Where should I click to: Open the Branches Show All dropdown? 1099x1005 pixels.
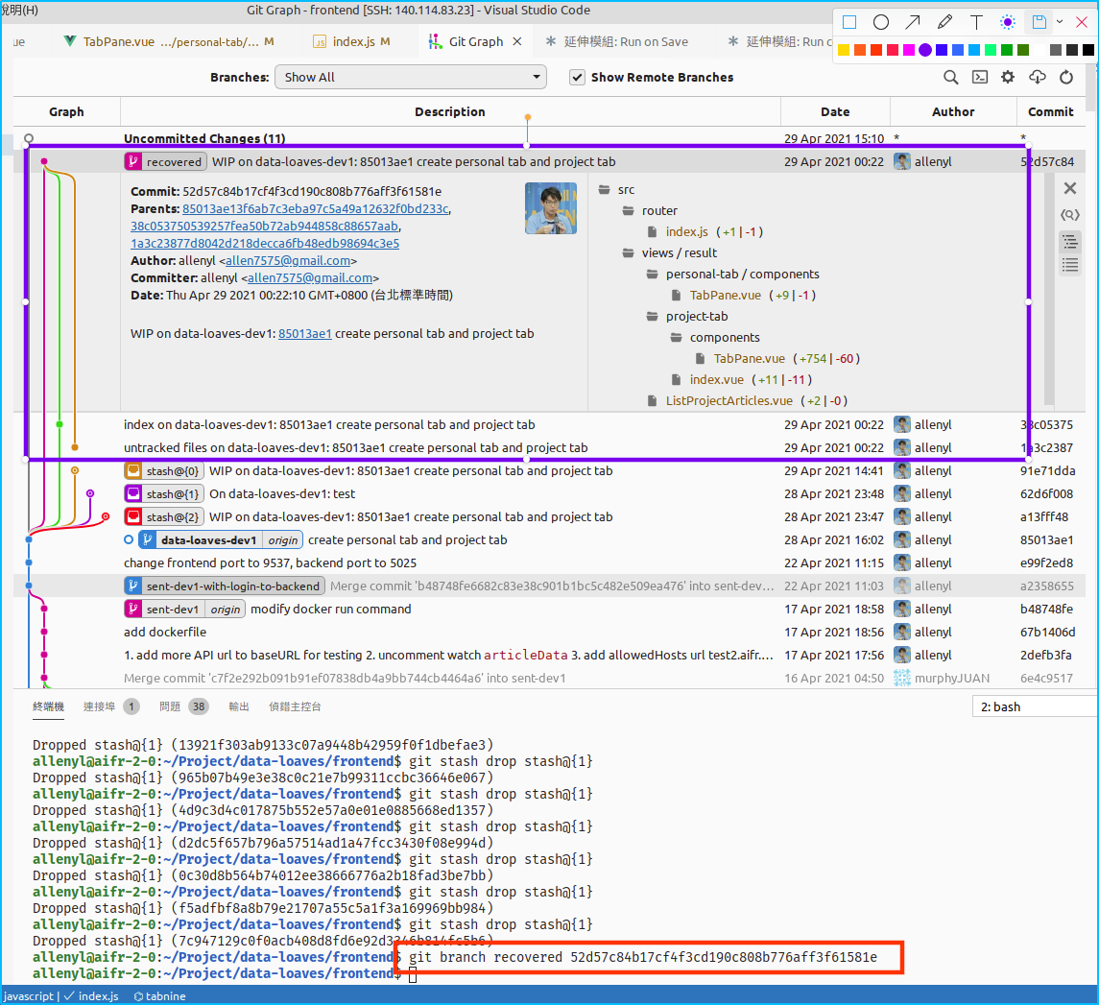(x=410, y=78)
